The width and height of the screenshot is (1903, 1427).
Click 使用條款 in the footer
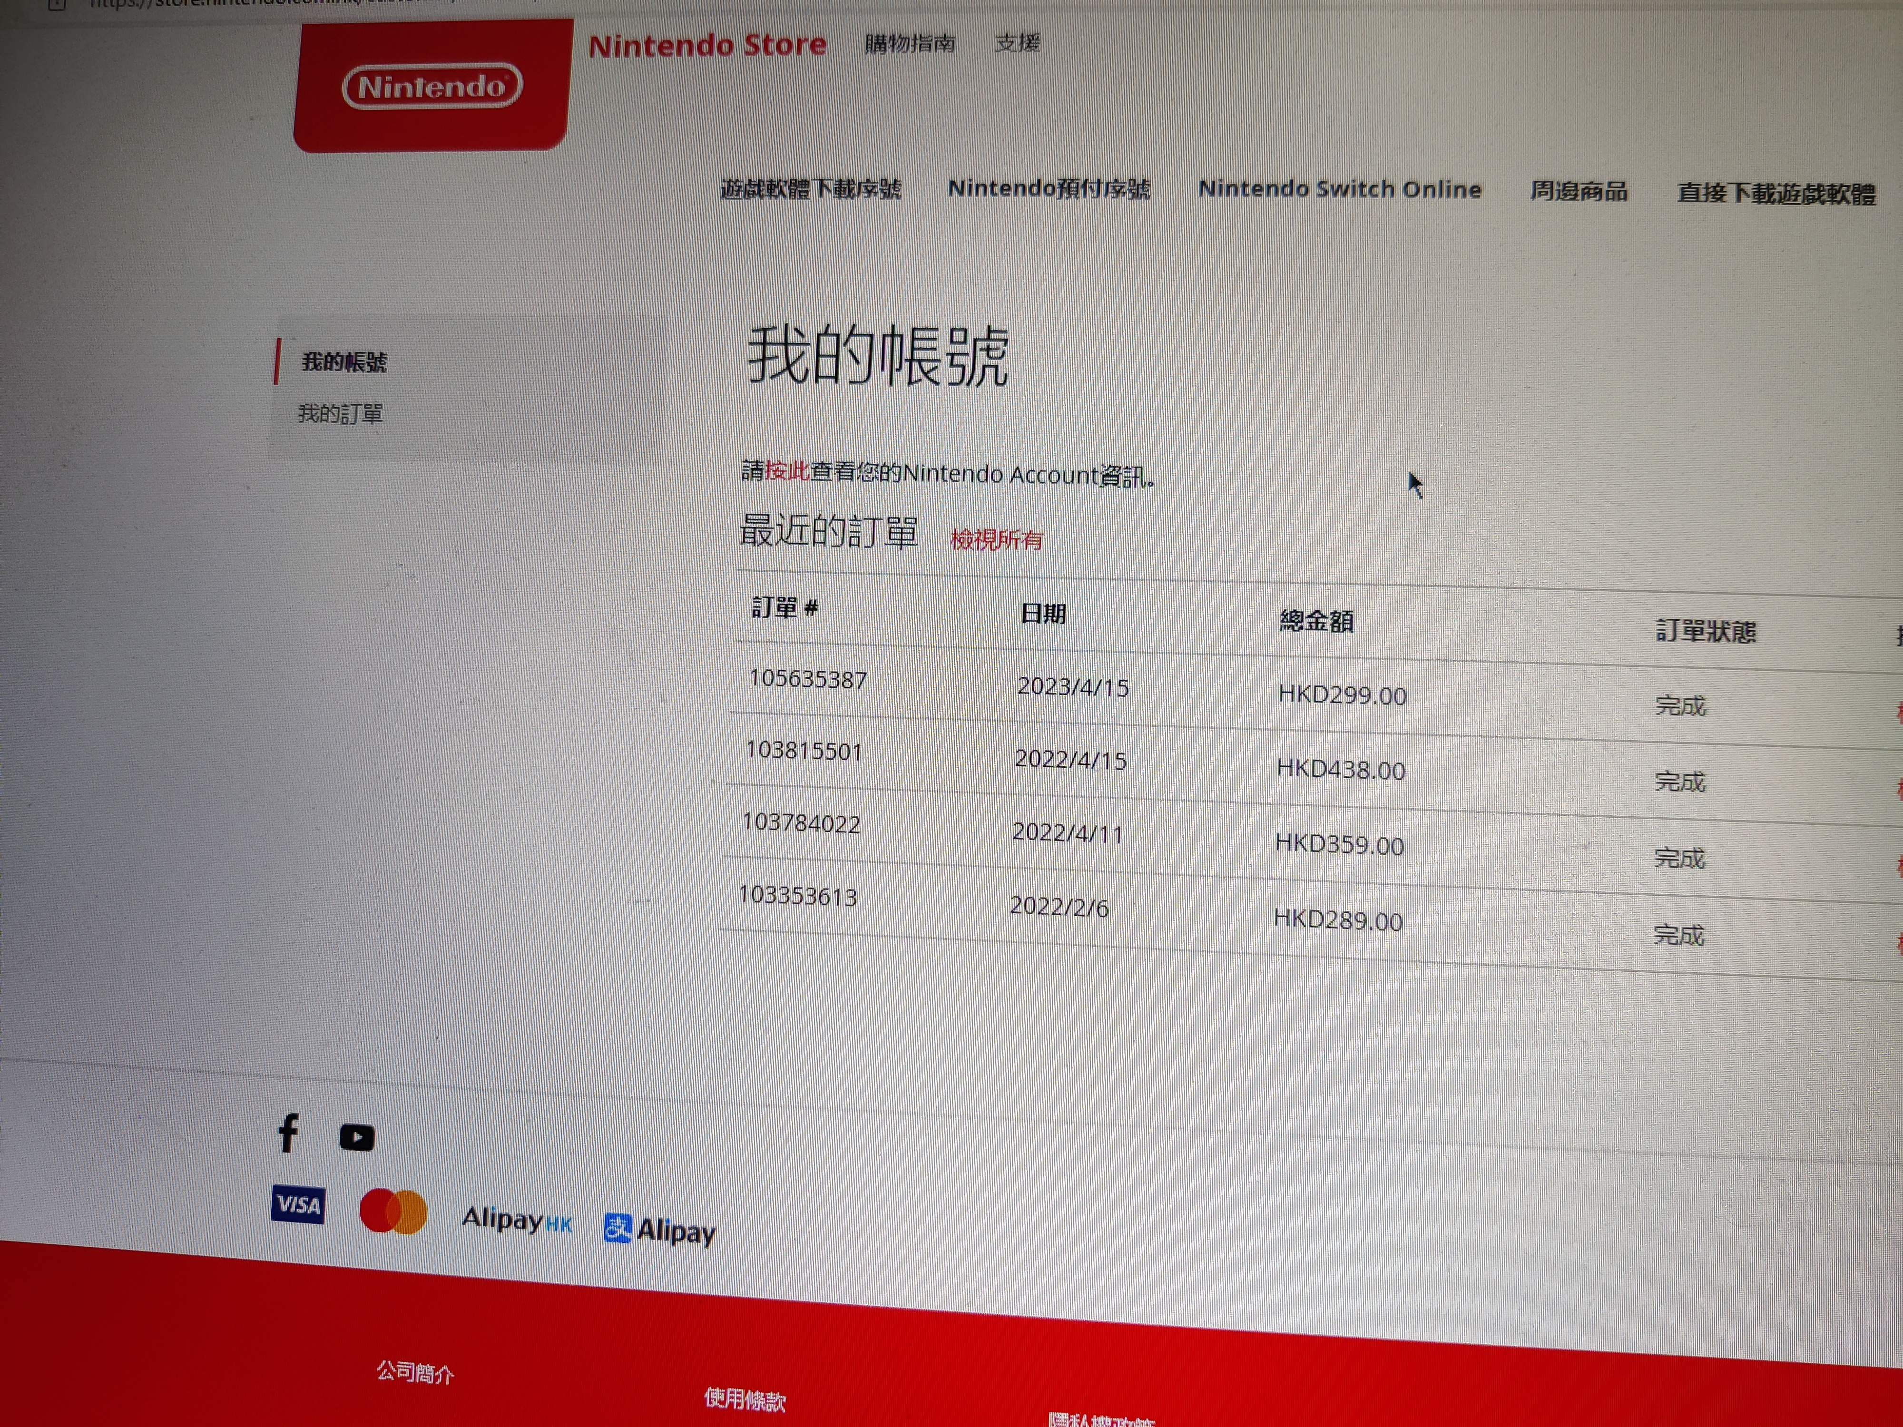pyautogui.click(x=744, y=1399)
